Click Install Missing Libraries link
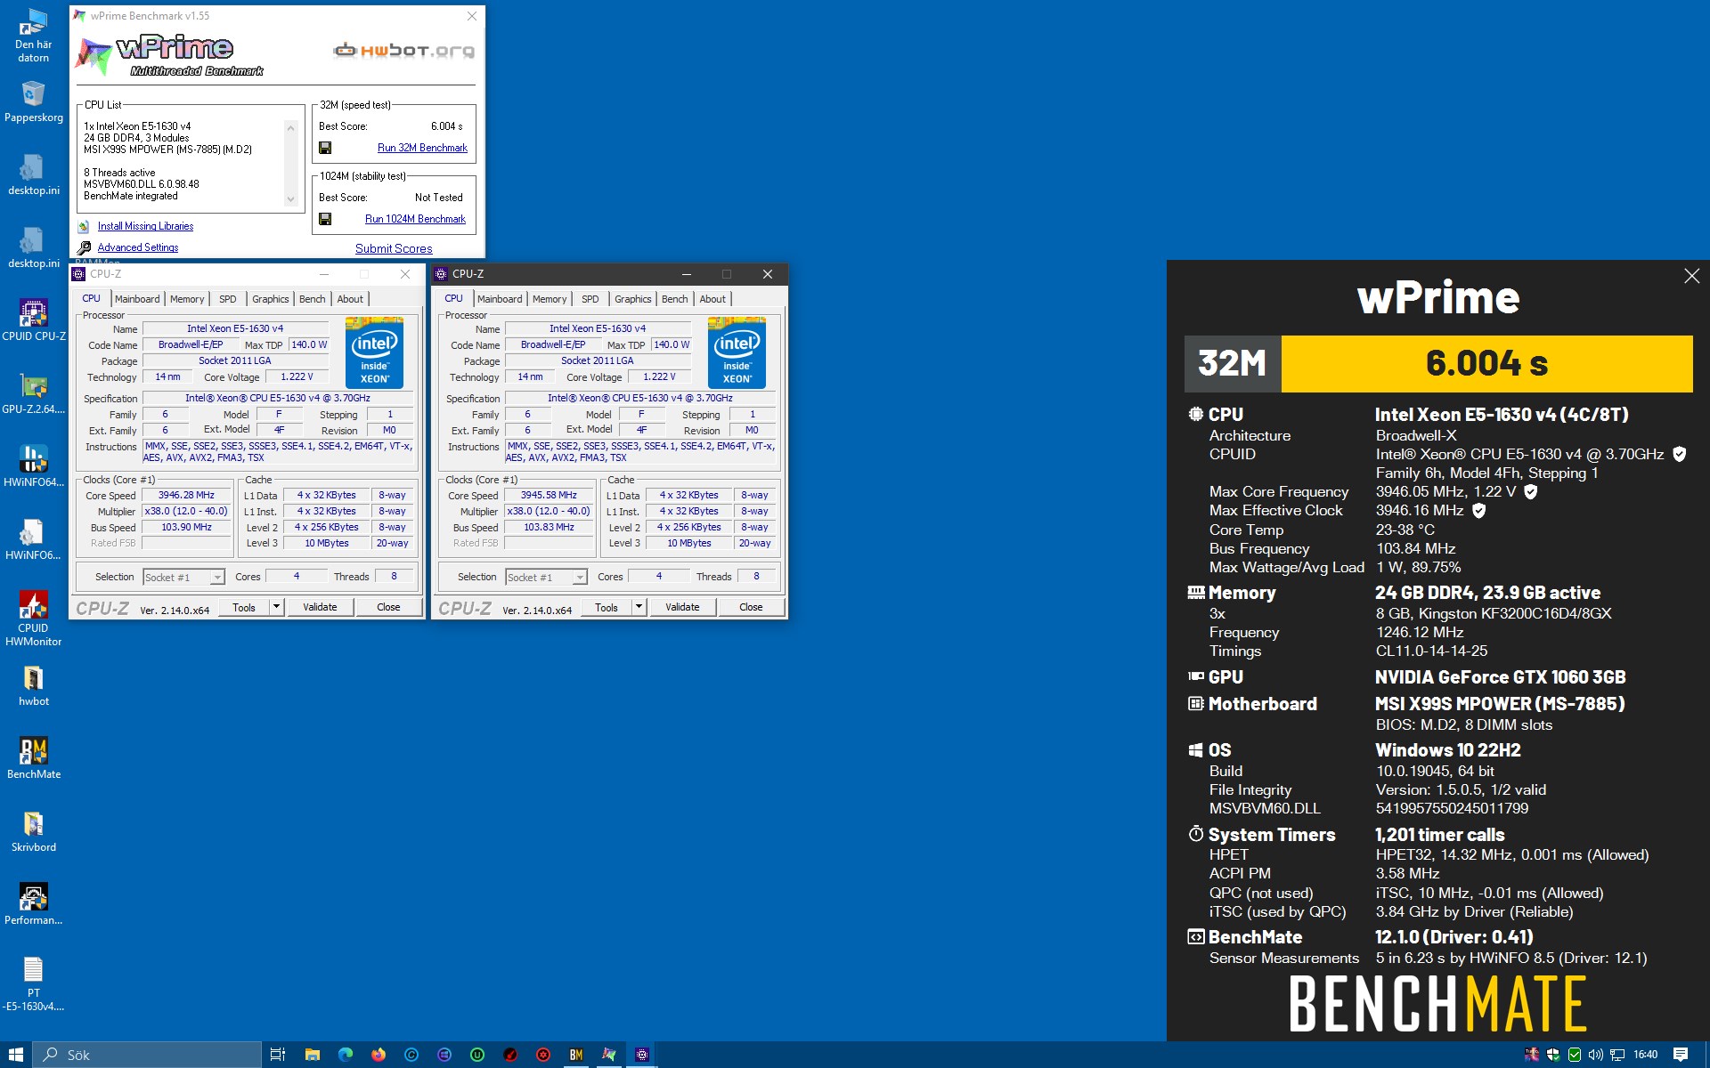The height and width of the screenshot is (1068, 1710). (x=145, y=226)
